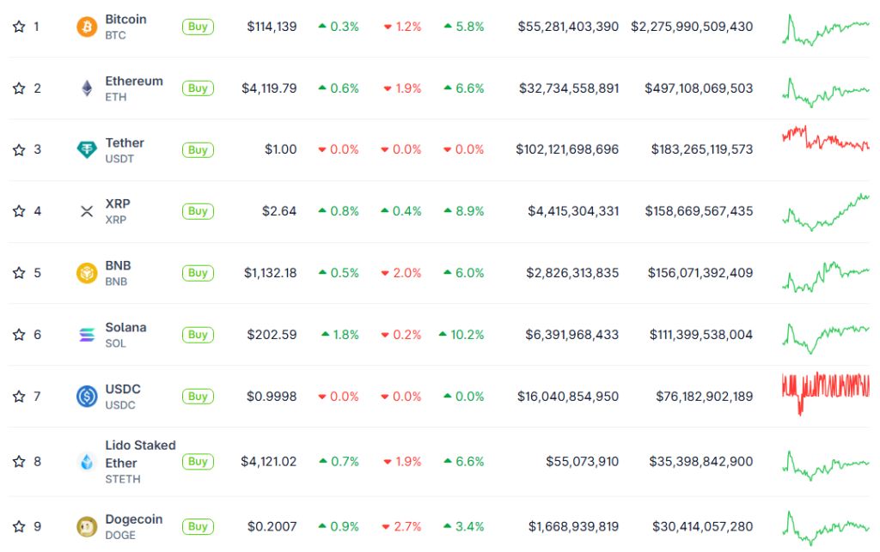This screenshot has height=552, width=880.
Task: Click the USDC logo icon
Action: pyautogui.click(x=87, y=397)
